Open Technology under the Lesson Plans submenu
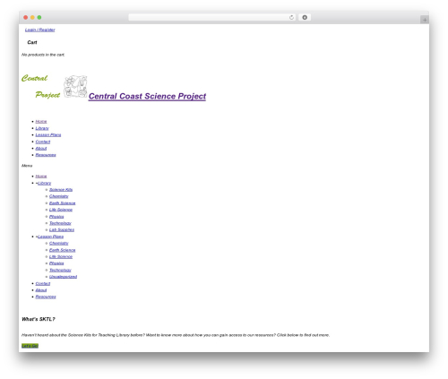448x379 pixels. click(60, 270)
